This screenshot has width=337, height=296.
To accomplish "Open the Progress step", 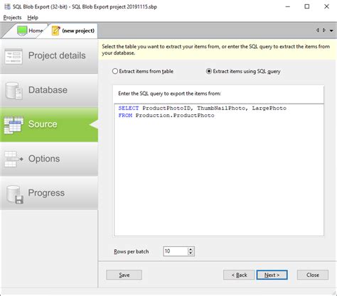I will coord(49,193).
